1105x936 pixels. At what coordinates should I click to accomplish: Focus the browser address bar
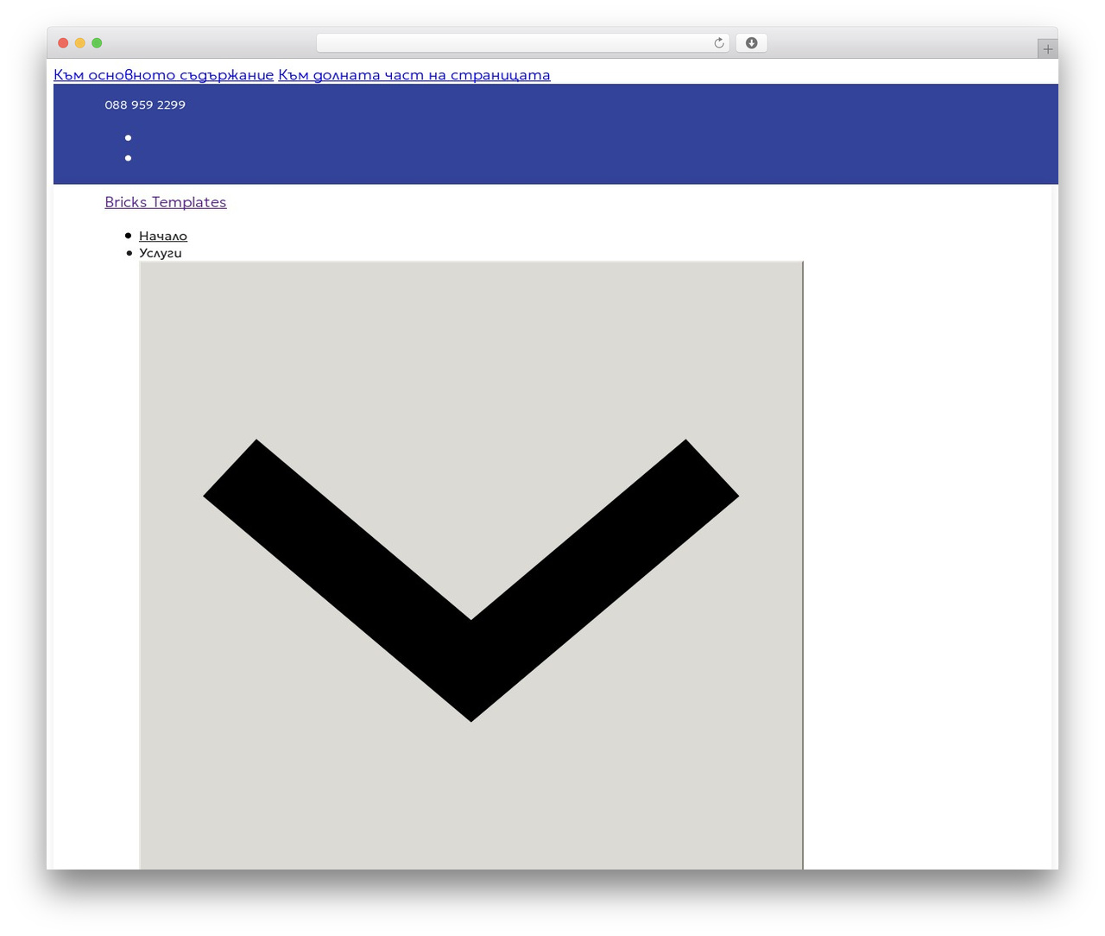coord(523,43)
